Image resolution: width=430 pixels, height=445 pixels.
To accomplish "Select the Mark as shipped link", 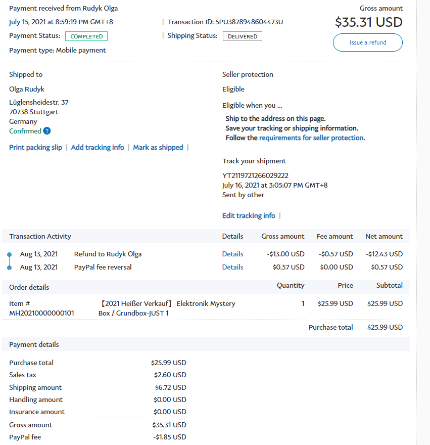I will tap(158, 147).
